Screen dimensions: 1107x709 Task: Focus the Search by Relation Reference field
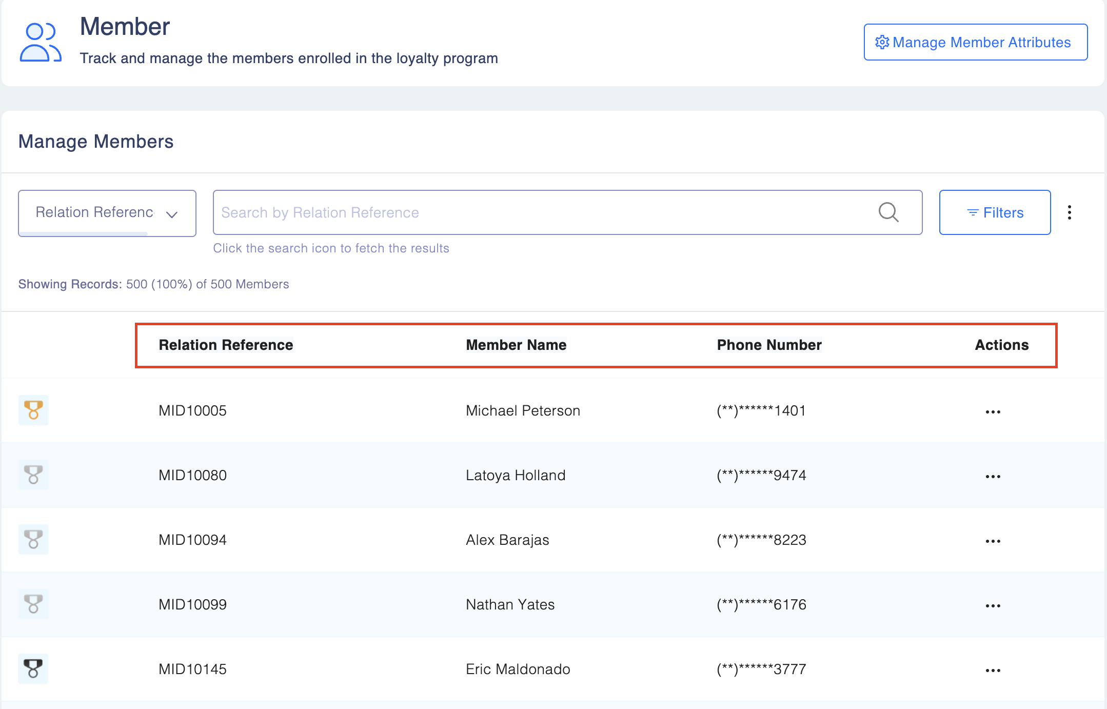[544, 212]
